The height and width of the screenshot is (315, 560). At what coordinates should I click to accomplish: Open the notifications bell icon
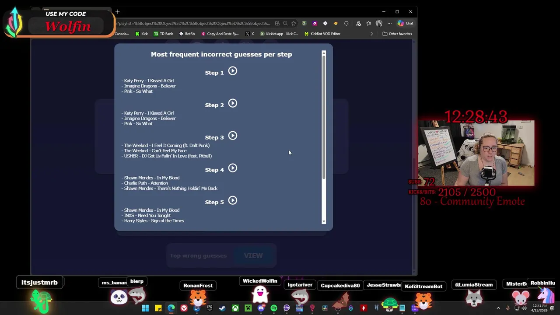552,308
